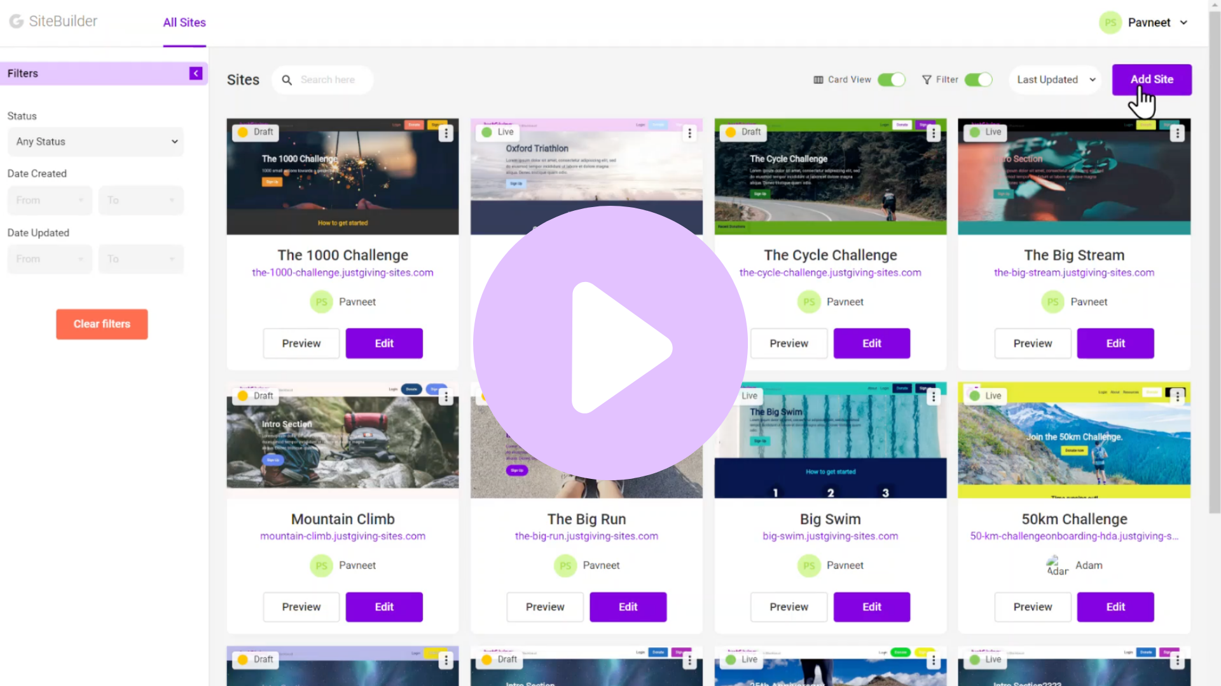This screenshot has height=686, width=1221.
Task: Click The Cycle Challenge thumbnail image
Action: (830, 177)
